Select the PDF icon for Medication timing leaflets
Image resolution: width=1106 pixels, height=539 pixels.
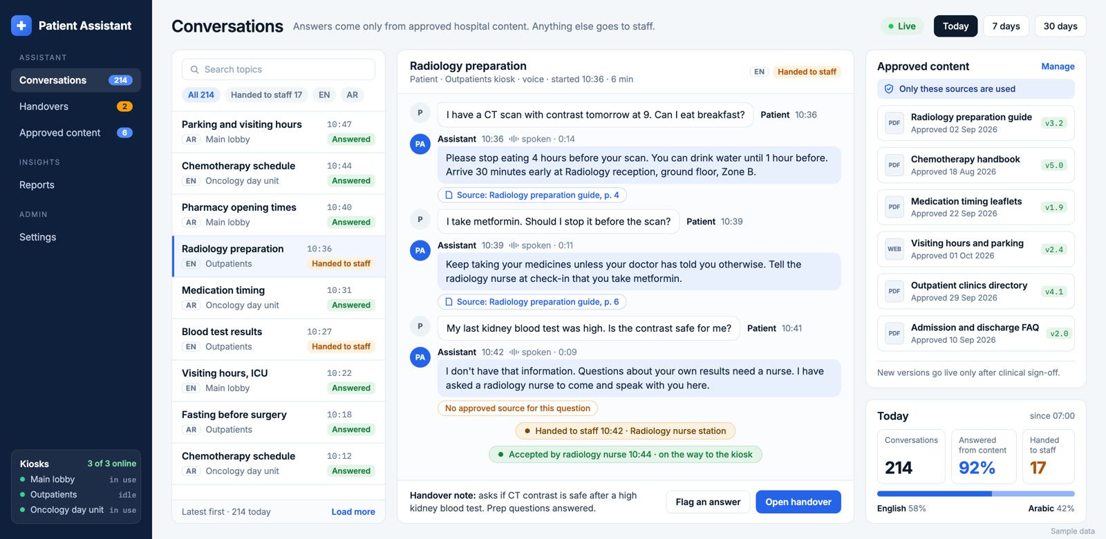(894, 207)
